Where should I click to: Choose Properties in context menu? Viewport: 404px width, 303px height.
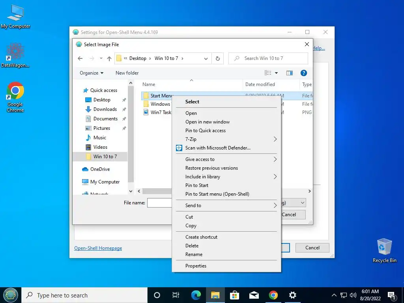pos(226,266)
